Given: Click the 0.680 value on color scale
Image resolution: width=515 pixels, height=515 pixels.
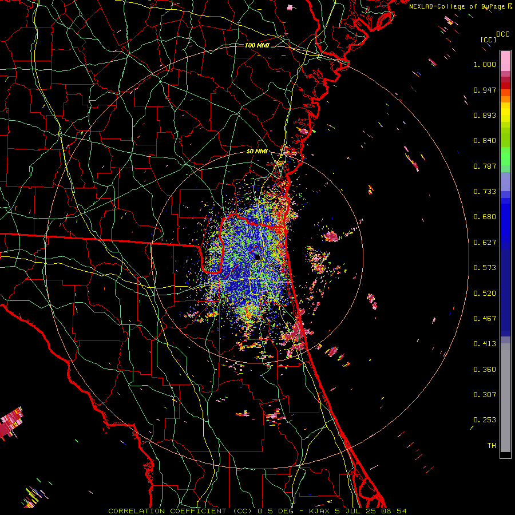Looking at the screenshot, I should [485, 217].
